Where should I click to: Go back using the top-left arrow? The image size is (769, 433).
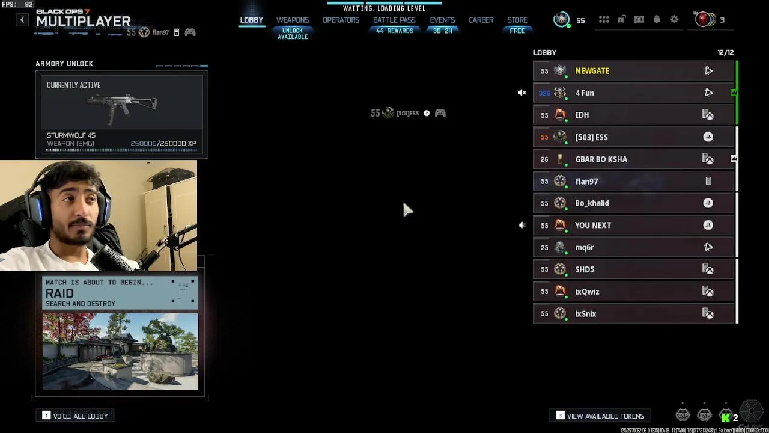22,20
